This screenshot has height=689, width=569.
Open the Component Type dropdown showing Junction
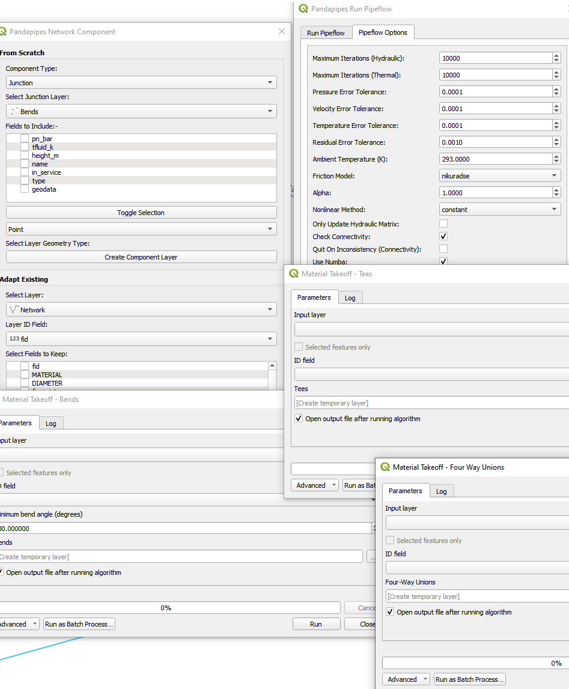141,83
